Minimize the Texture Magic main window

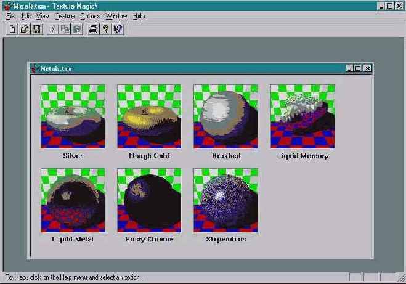click(381, 6)
